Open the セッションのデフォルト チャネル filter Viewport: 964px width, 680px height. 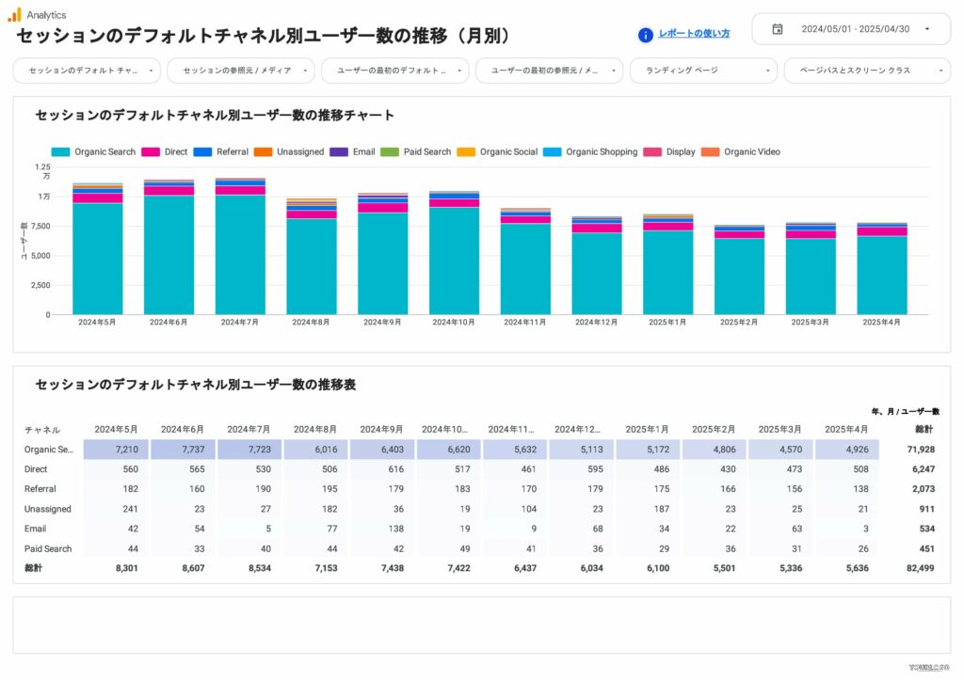tap(85, 70)
